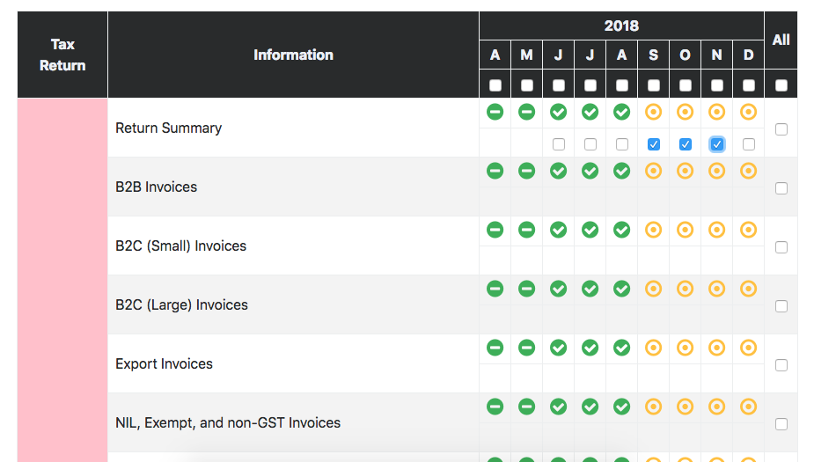
Task: Click NIL, Exempt invoices April minus icon
Action: (495, 407)
